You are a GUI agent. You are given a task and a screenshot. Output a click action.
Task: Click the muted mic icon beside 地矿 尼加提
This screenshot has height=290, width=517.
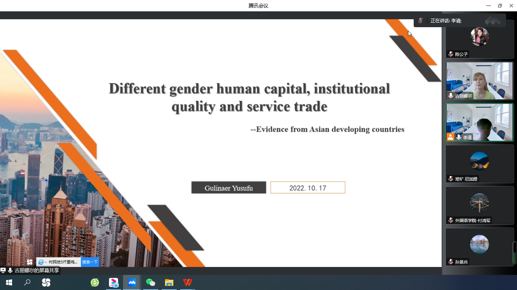pos(451,179)
